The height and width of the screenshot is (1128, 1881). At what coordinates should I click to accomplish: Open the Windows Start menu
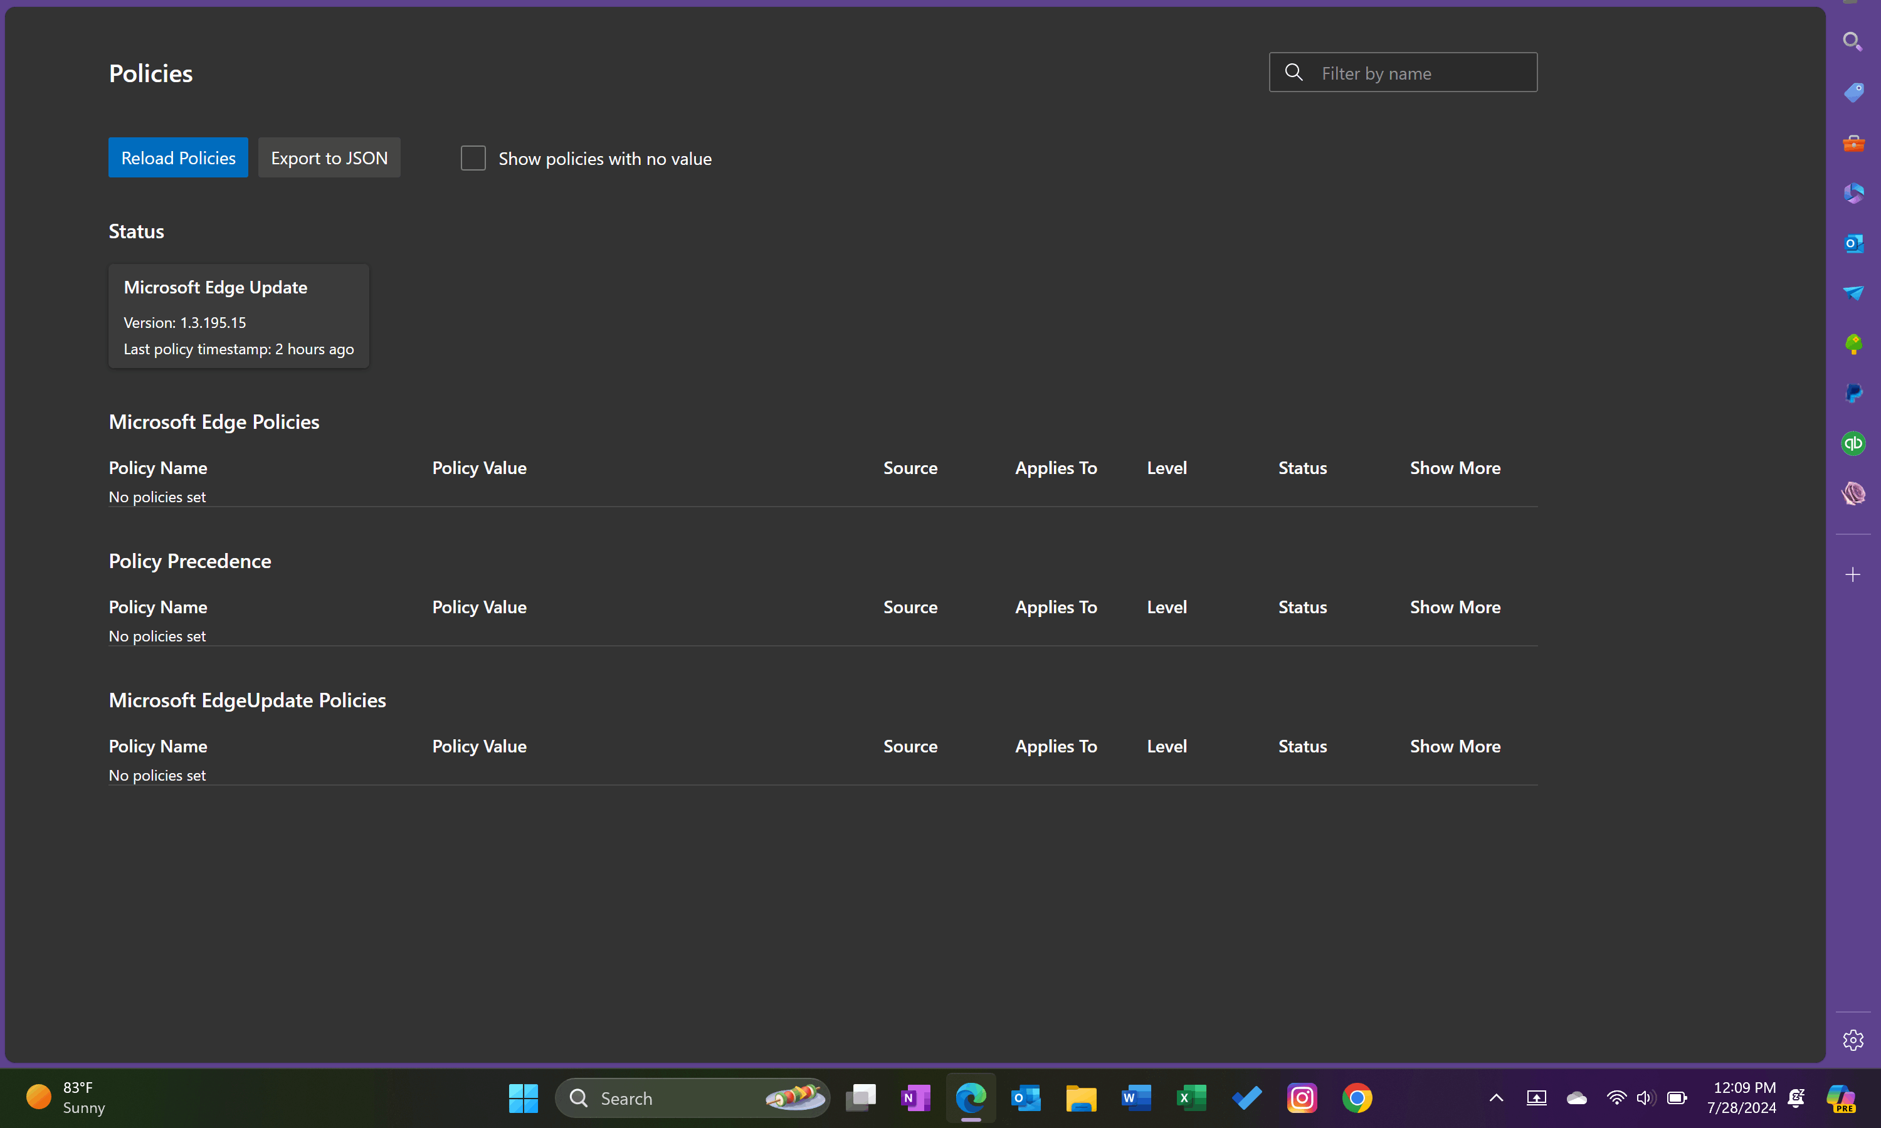coord(523,1098)
